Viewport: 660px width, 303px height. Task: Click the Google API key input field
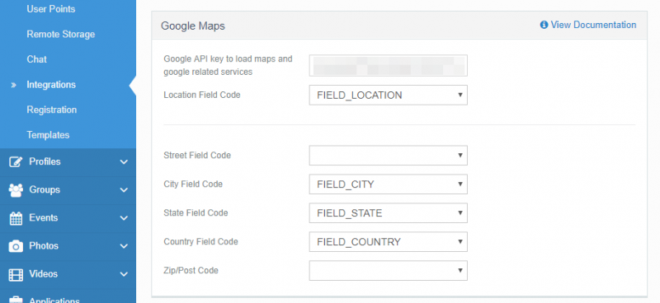tap(388, 66)
